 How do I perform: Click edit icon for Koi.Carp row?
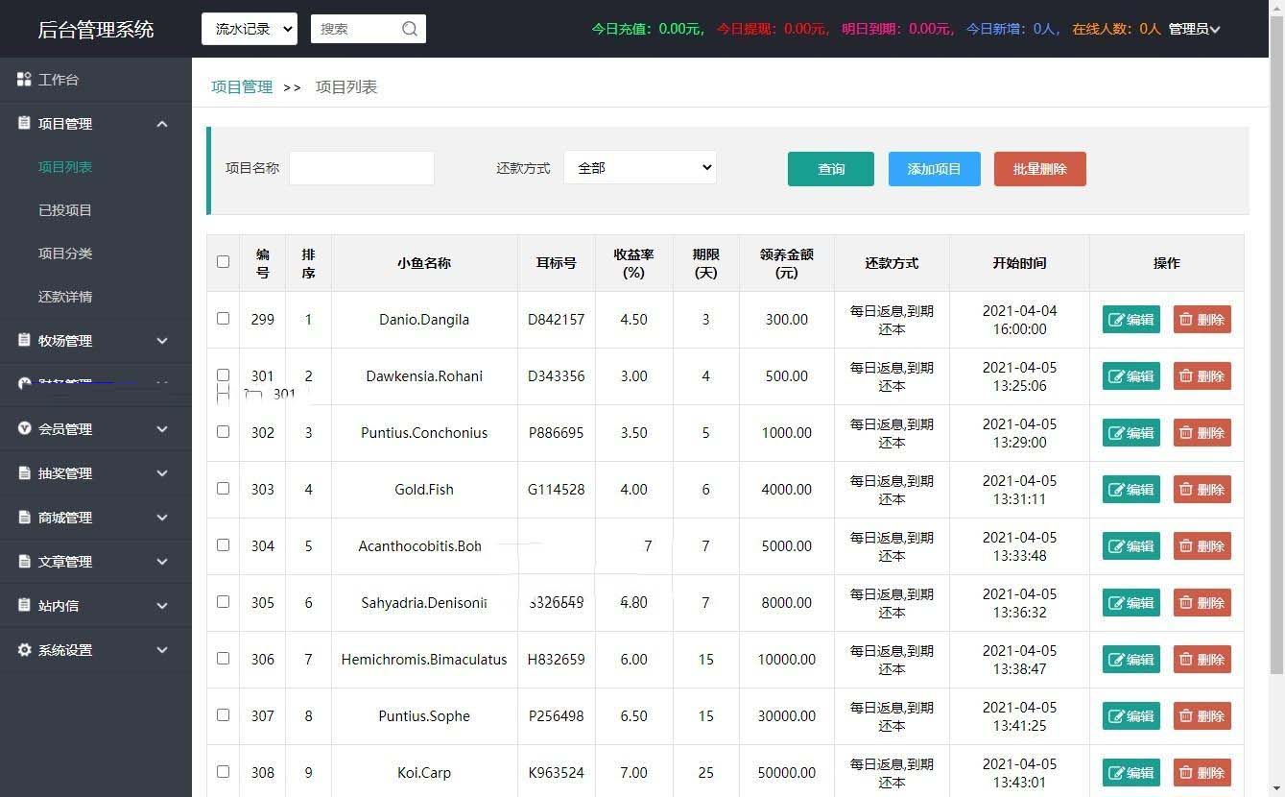1116,773
